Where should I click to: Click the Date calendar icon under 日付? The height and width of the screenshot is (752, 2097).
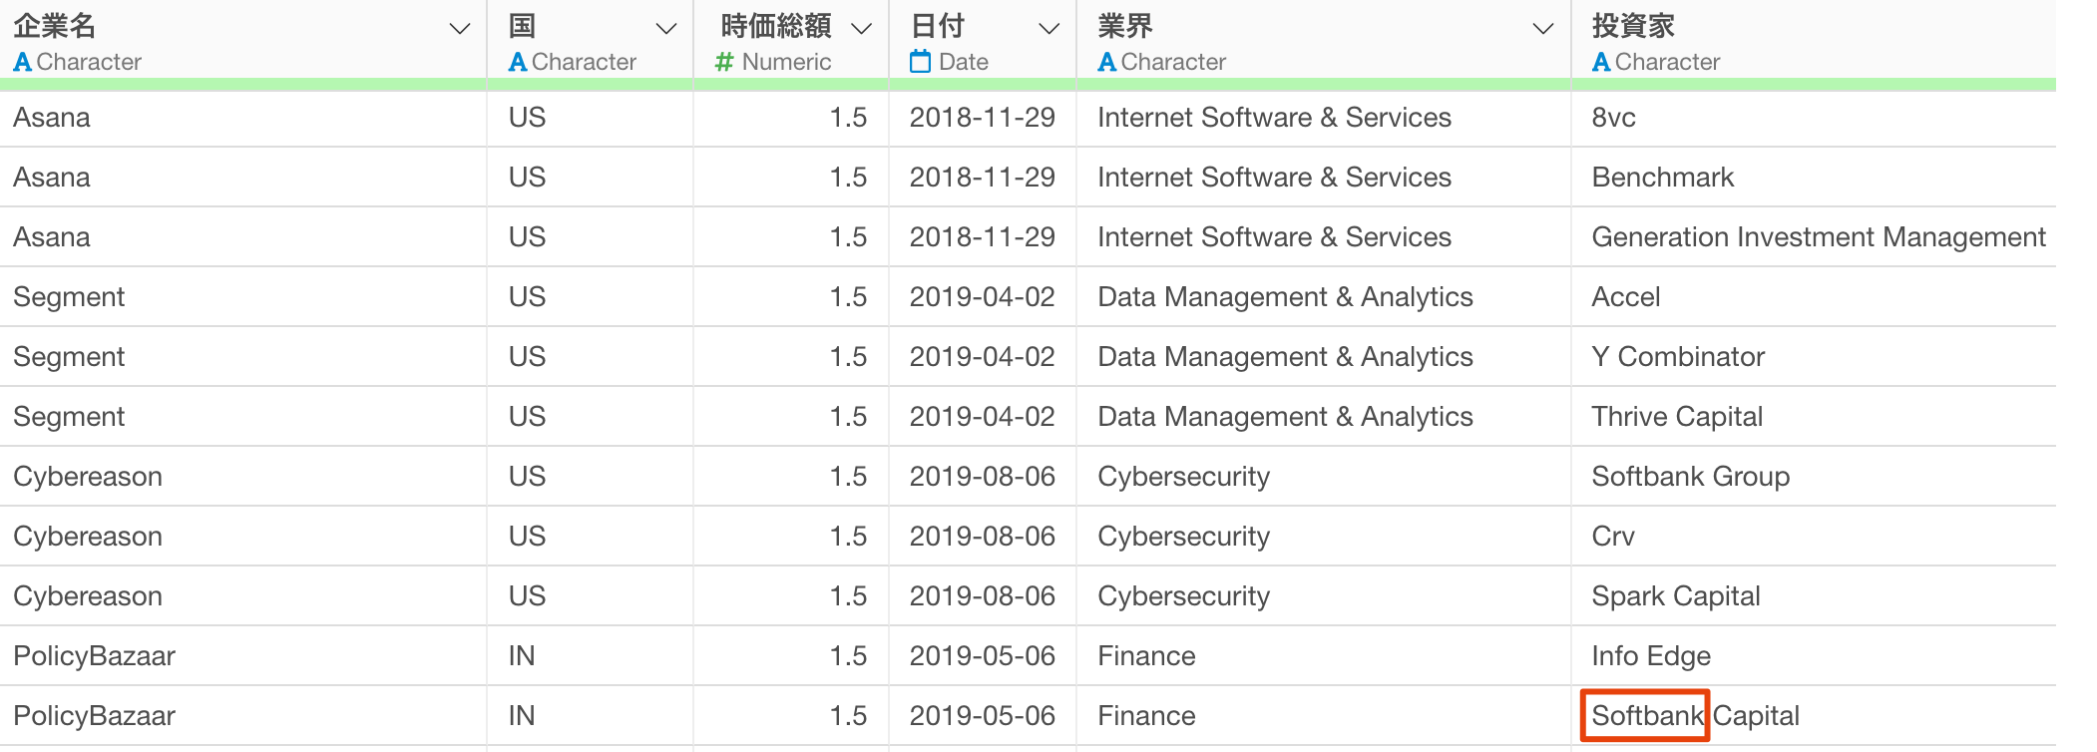(x=920, y=62)
